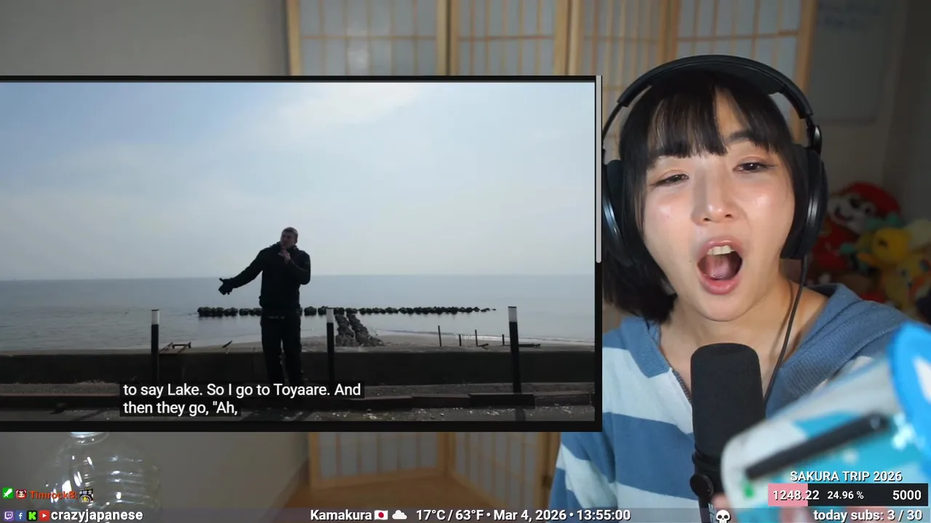
Task: Click the Japan flag icon
Action: click(381, 515)
